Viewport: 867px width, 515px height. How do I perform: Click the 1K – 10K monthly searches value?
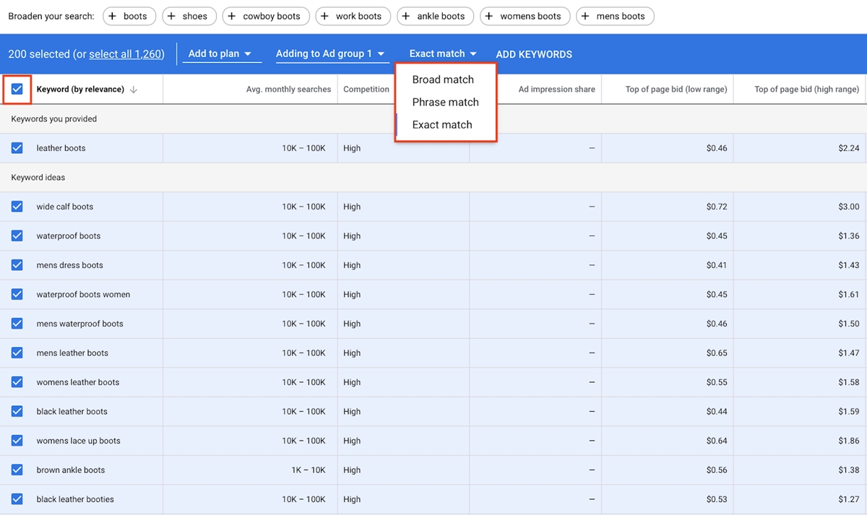coord(309,470)
